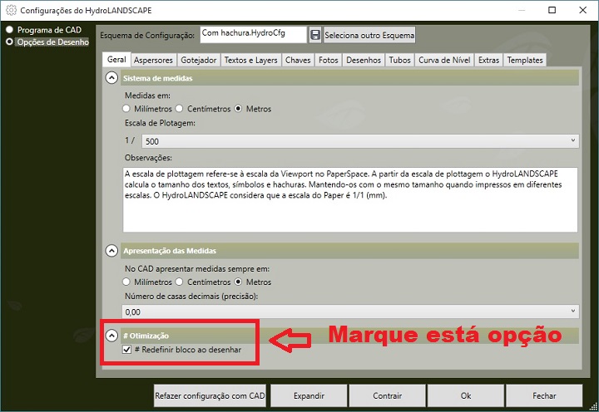Click the Apresentação das Medidas header
599x412 pixels.
point(349,251)
